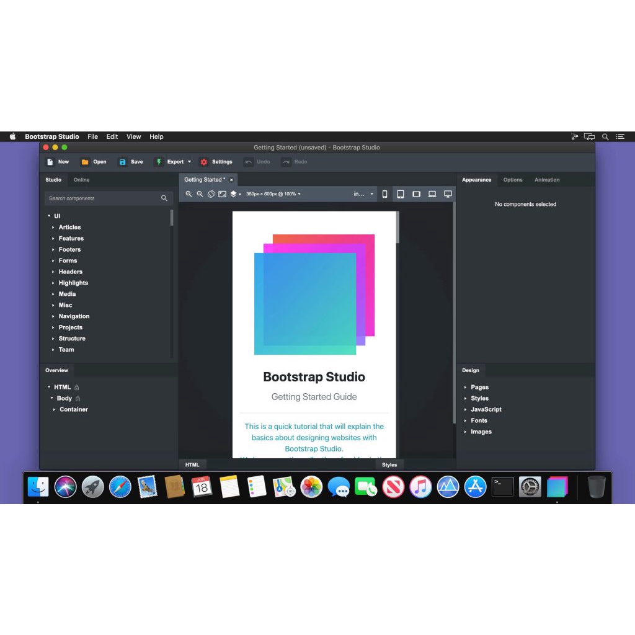Expand Fonts in the Design panel
The height and width of the screenshot is (635, 635).
tap(465, 421)
